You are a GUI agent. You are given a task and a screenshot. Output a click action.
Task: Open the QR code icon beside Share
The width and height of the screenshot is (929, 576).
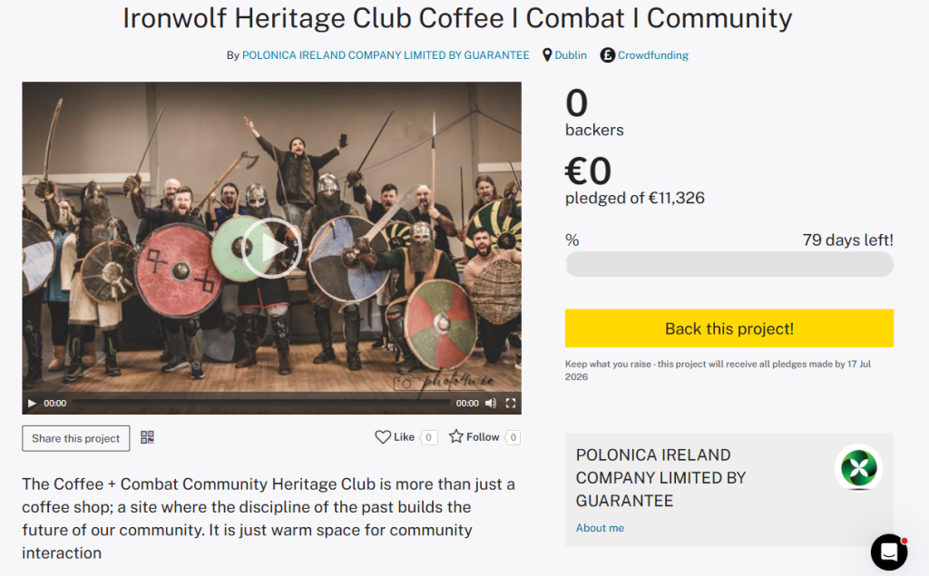pyautogui.click(x=147, y=438)
